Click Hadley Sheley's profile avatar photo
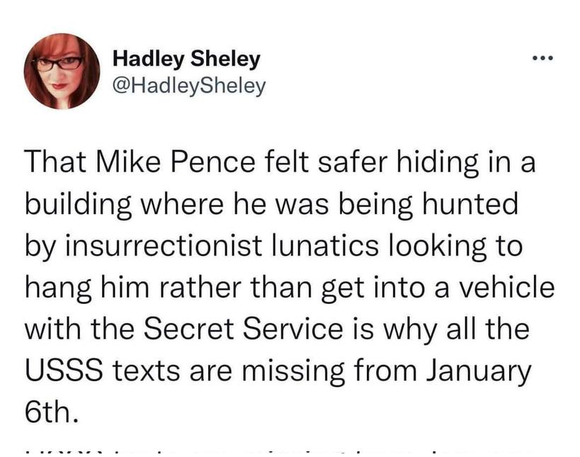580x457 pixels. click(62, 71)
